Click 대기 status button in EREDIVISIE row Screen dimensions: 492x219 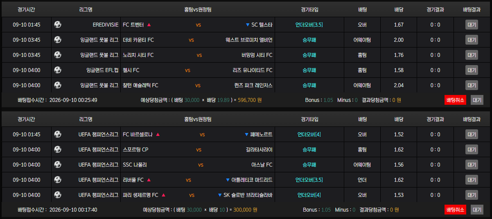pos(472,25)
